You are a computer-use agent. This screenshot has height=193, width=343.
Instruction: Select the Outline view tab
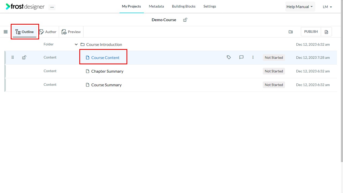coord(25,32)
